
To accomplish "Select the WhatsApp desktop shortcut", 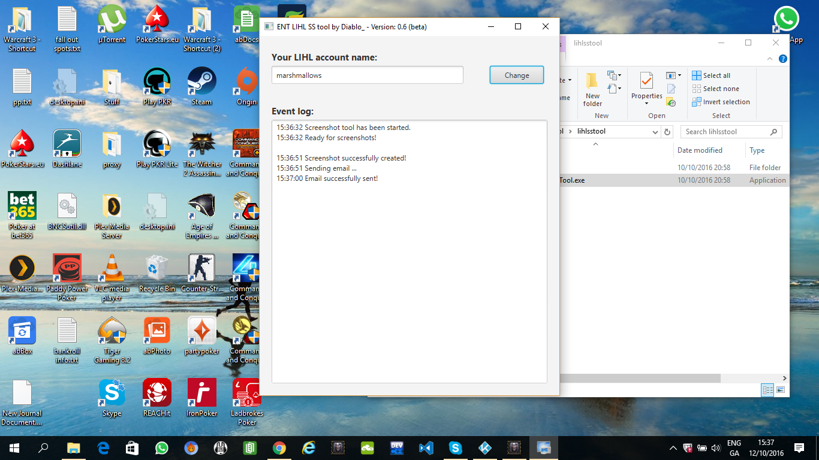I will pyautogui.click(x=787, y=25).
